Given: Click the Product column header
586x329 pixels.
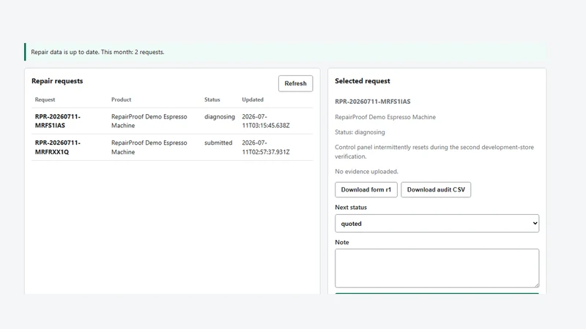Looking at the screenshot, I should [x=121, y=99].
